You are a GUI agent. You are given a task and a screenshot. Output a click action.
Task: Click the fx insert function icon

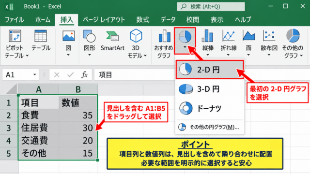click(x=84, y=75)
